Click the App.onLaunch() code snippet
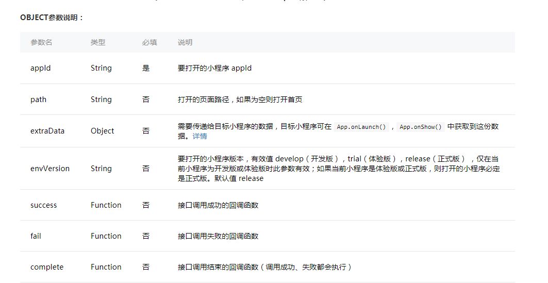Image resolution: width=548 pixels, height=283 pixels. (x=361, y=127)
